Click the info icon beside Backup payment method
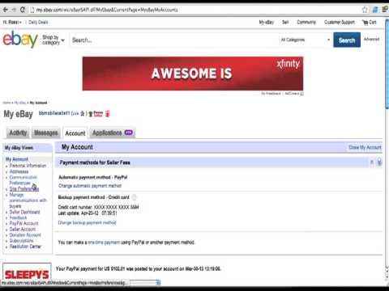The image size is (389, 291). coord(135,197)
